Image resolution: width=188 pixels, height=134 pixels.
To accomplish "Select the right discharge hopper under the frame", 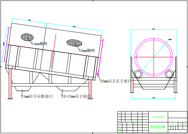I will (68, 88).
